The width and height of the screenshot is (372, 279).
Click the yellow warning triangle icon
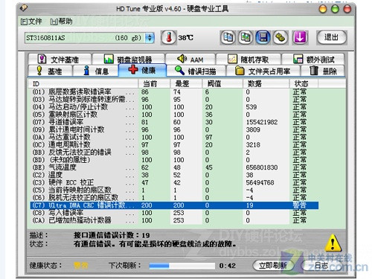coord(333,243)
